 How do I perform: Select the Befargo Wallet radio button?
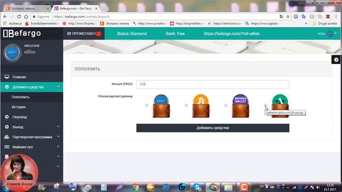[226, 106]
